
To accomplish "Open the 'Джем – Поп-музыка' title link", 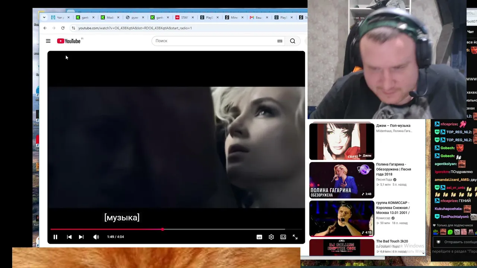I will tap(393, 126).
